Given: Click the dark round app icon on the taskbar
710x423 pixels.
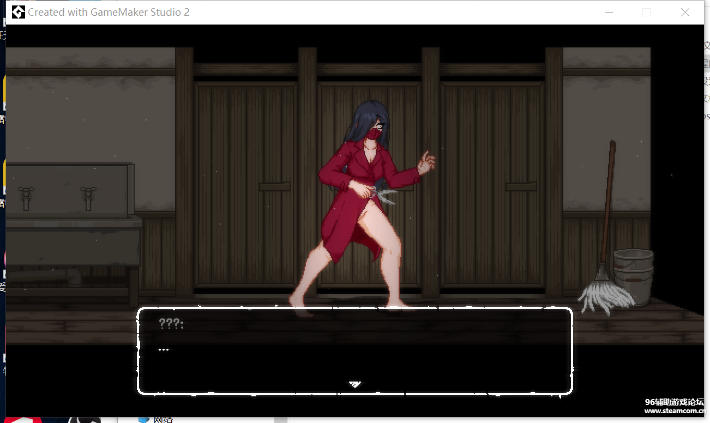Looking at the screenshot, I should (x=85, y=420).
